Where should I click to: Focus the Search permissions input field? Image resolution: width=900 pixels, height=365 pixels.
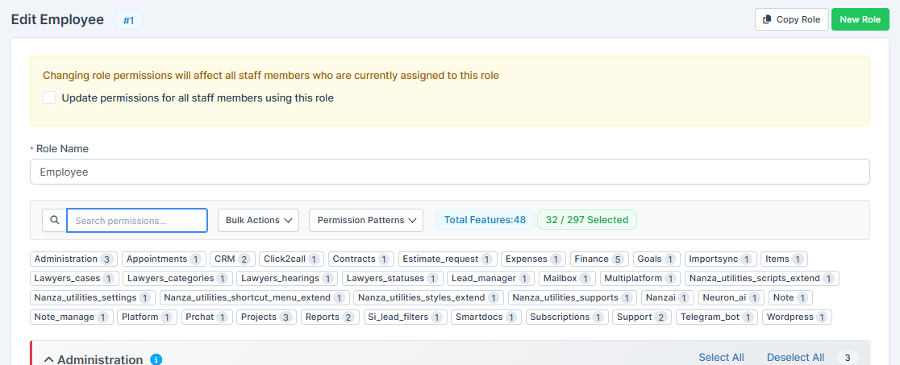pyautogui.click(x=137, y=220)
